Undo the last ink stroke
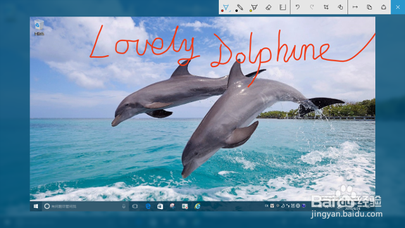This screenshot has height=228, width=405. tap(297, 7)
